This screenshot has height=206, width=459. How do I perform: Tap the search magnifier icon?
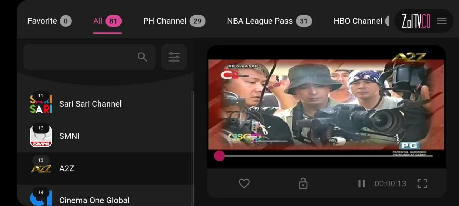tap(142, 57)
